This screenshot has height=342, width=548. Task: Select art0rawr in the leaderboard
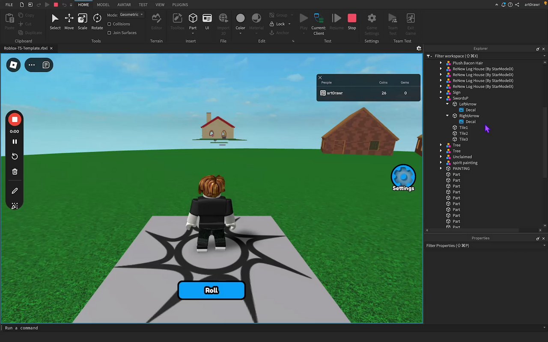pyautogui.click(x=334, y=93)
